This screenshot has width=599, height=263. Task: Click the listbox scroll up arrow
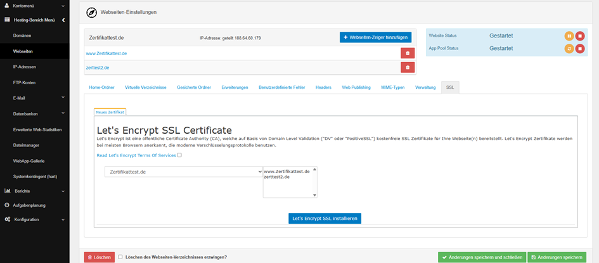pyautogui.click(x=315, y=169)
